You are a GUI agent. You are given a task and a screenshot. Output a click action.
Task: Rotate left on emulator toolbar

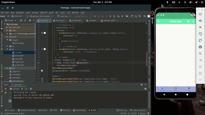coord(200,34)
